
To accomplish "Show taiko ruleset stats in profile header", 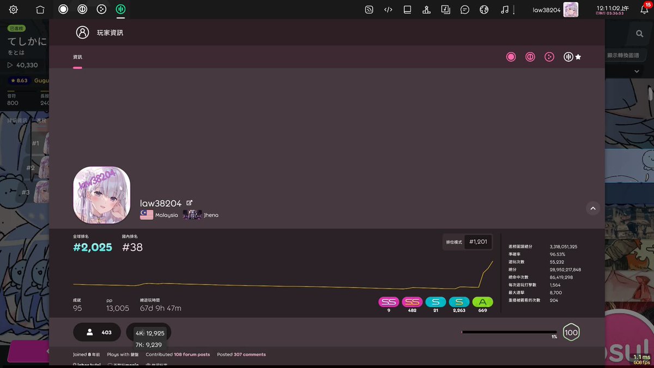I will (x=530, y=57).
